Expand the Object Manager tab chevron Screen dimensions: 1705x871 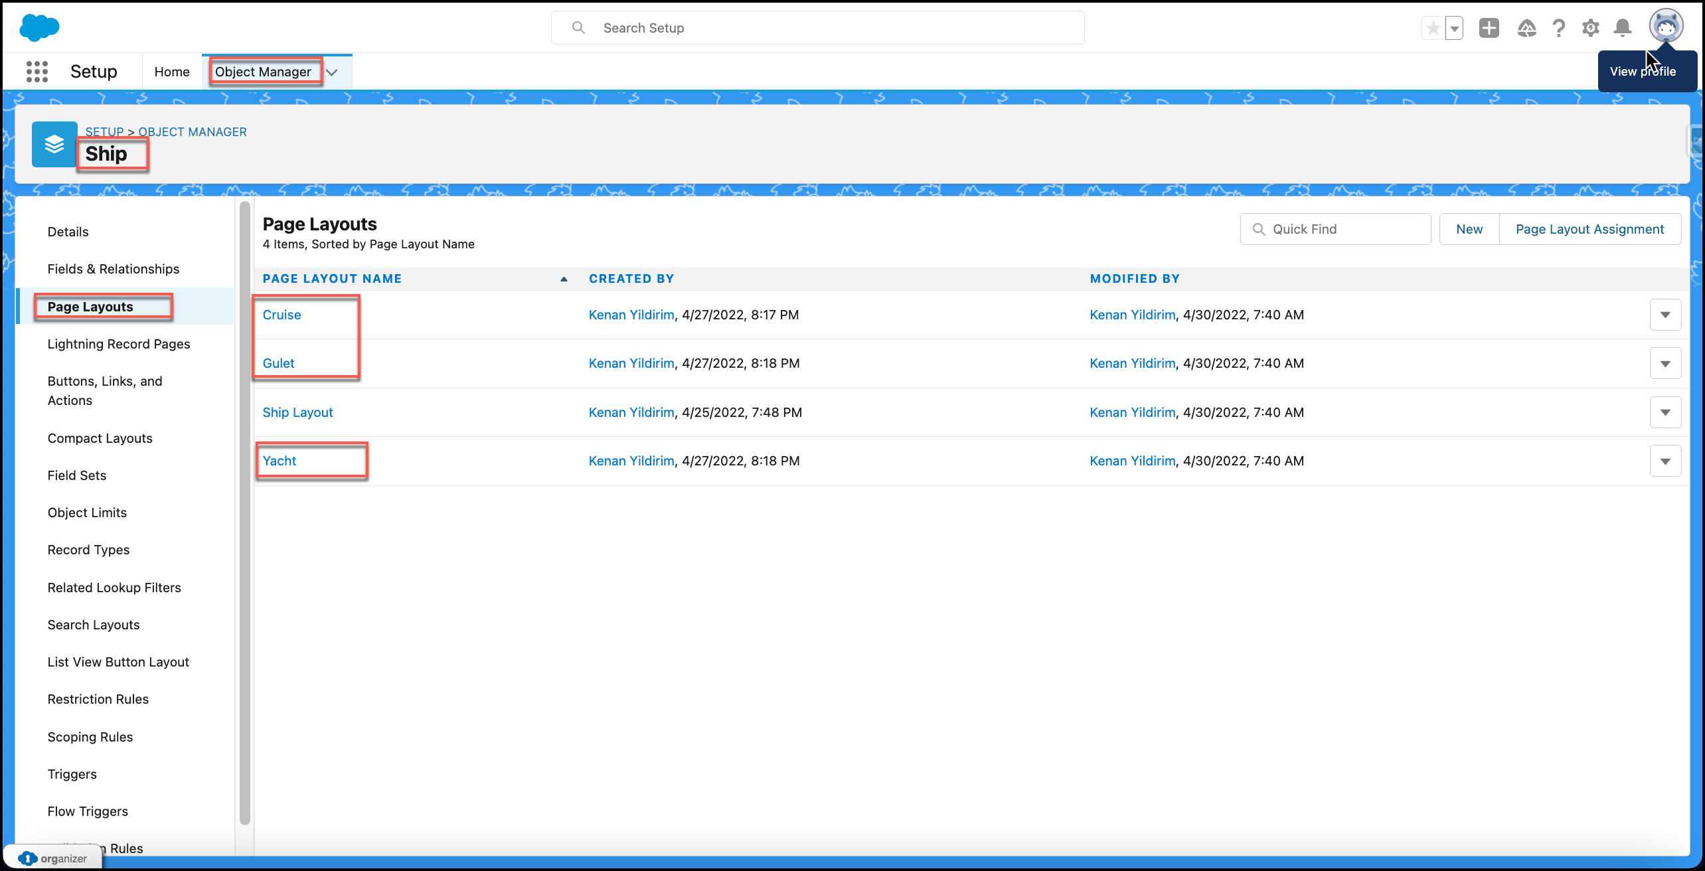pos(333,72)
